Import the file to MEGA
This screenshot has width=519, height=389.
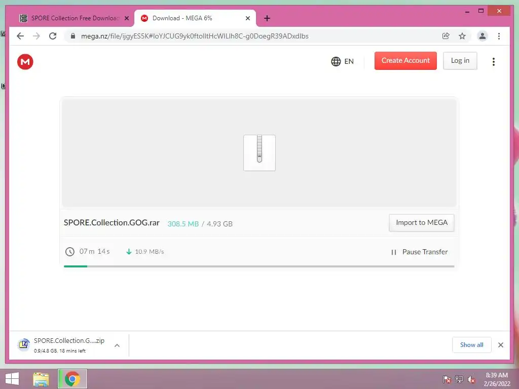point(421,223)
